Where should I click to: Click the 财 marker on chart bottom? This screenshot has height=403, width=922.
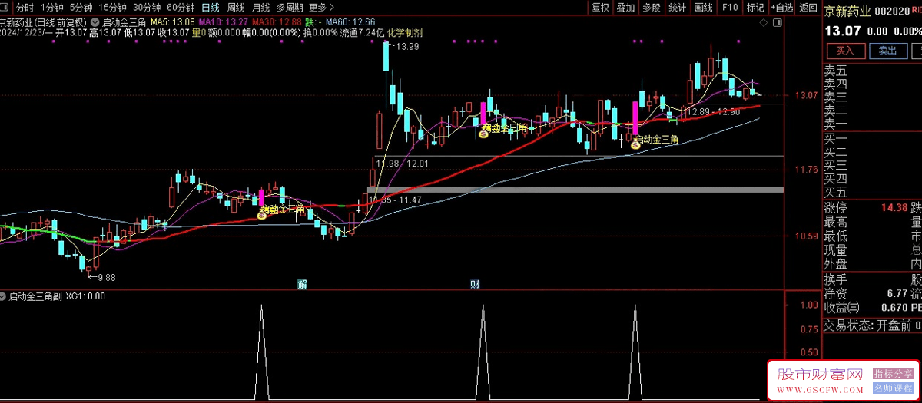475,285
